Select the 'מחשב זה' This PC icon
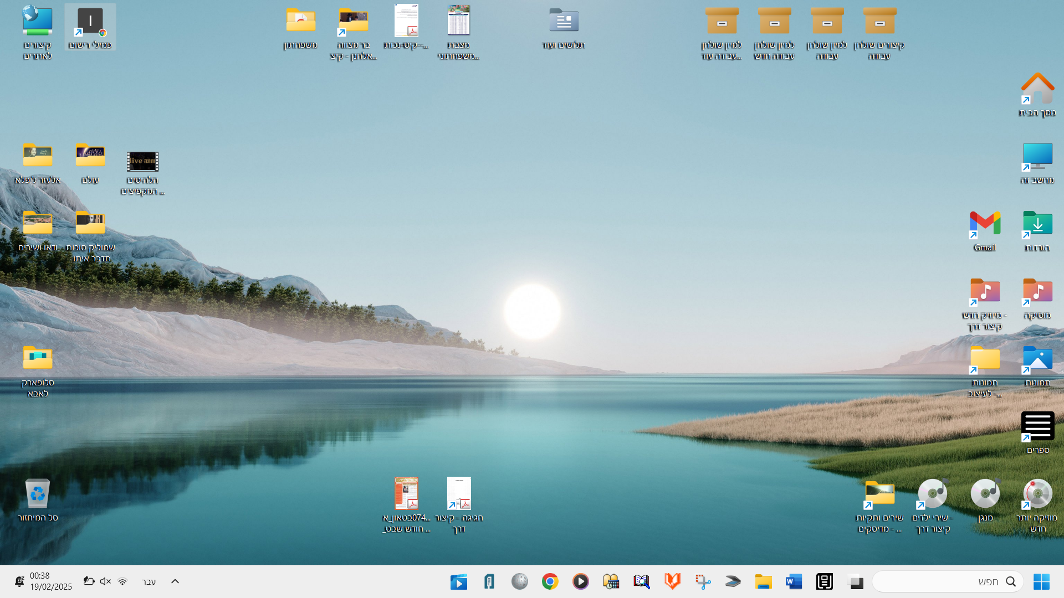Screen dimensions: 1064x598 pos(1037,163)
